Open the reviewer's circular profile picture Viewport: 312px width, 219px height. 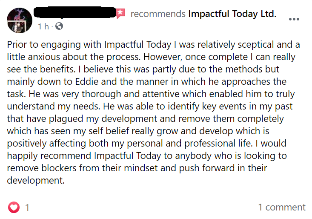[x=20, y=20]
